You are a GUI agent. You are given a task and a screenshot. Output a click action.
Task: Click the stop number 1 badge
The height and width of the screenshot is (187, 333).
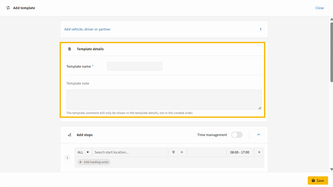pos(67,158)
